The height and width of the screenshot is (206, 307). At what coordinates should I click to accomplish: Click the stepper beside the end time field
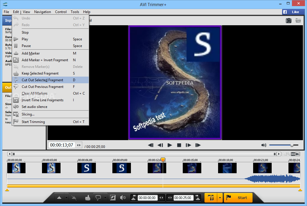pyautogui.click(x=170, y=198)
